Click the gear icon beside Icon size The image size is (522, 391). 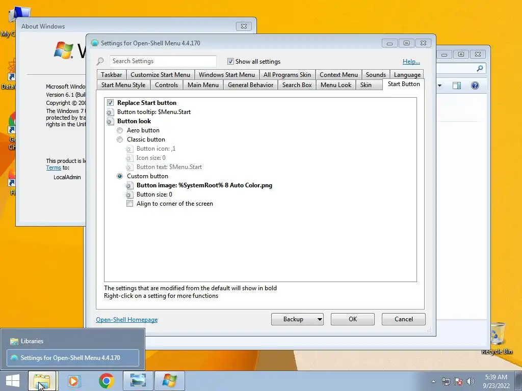[129, 158]
